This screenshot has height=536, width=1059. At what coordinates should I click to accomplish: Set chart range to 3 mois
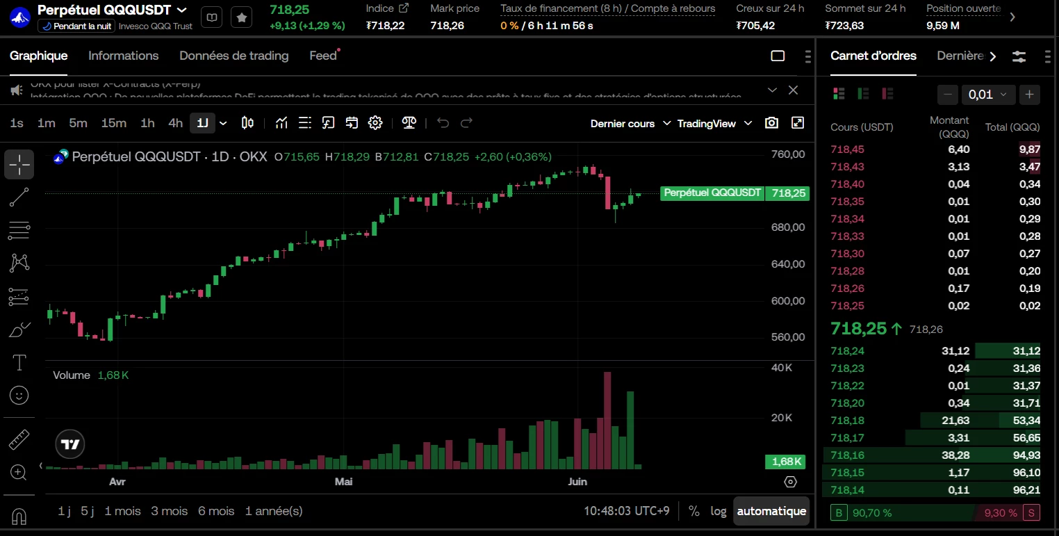[170, 511]
